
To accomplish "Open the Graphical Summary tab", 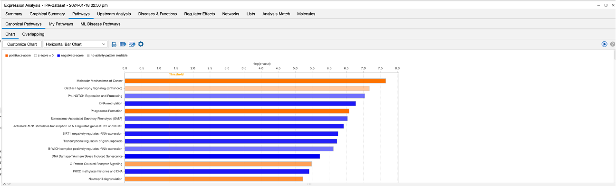I will pos(47,14).
